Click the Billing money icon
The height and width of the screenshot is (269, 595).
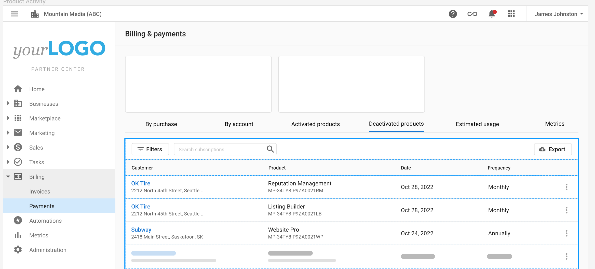coord(18,177)
